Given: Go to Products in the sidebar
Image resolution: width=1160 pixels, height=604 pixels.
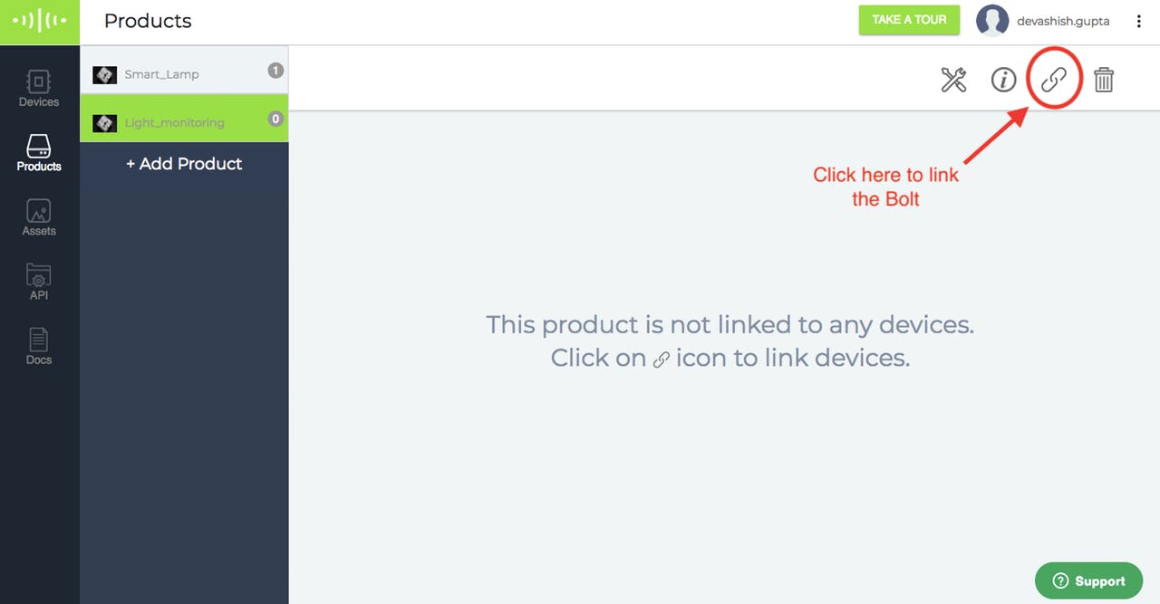Looking at the screenshot, I should [x=39, y=153].
